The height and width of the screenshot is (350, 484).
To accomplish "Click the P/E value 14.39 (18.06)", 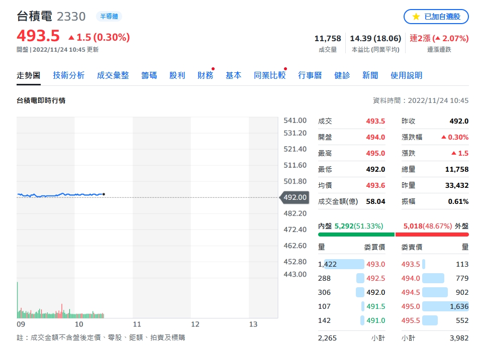I will click(375, 39).
